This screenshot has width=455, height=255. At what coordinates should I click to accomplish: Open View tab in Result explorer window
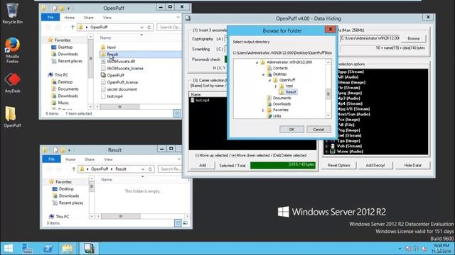[x=108, y=159]
